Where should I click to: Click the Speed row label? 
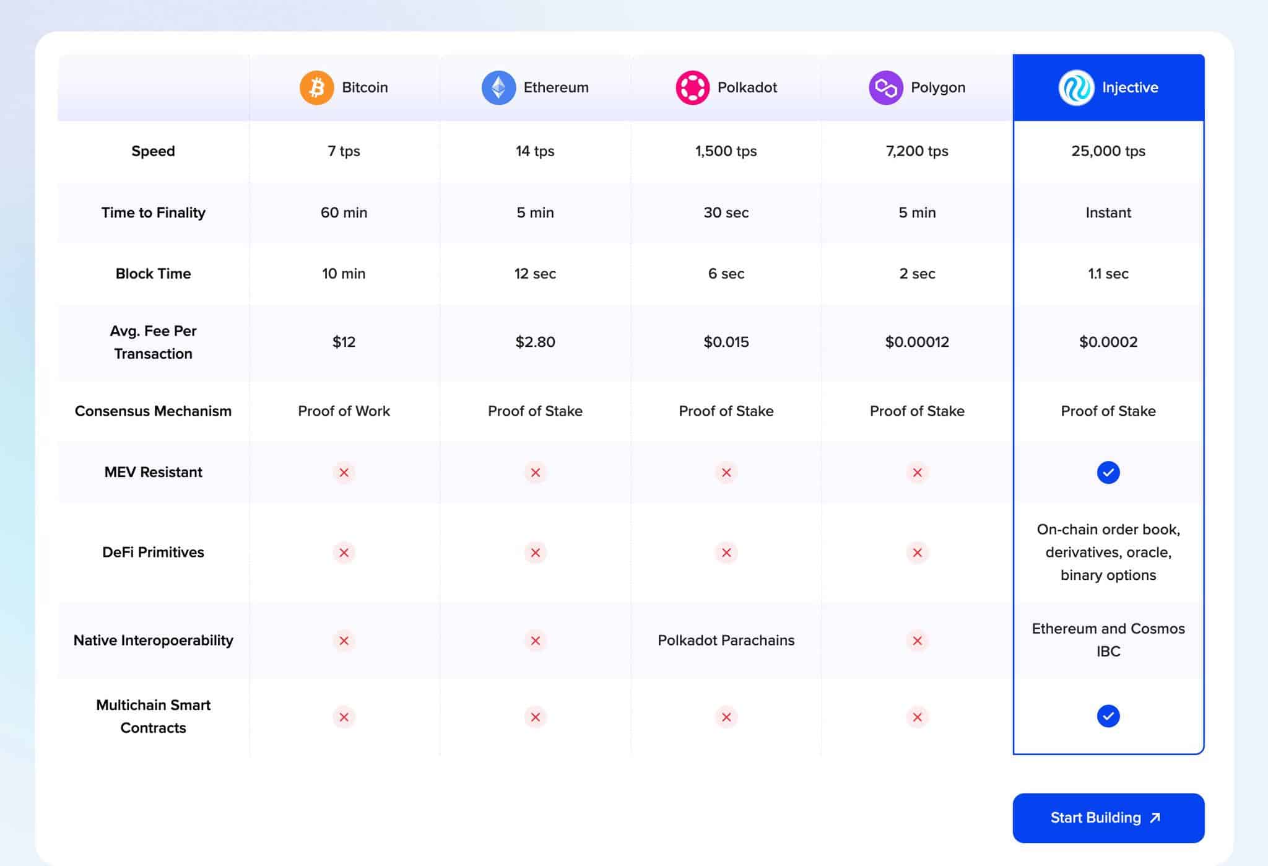[x=153, y=151]
